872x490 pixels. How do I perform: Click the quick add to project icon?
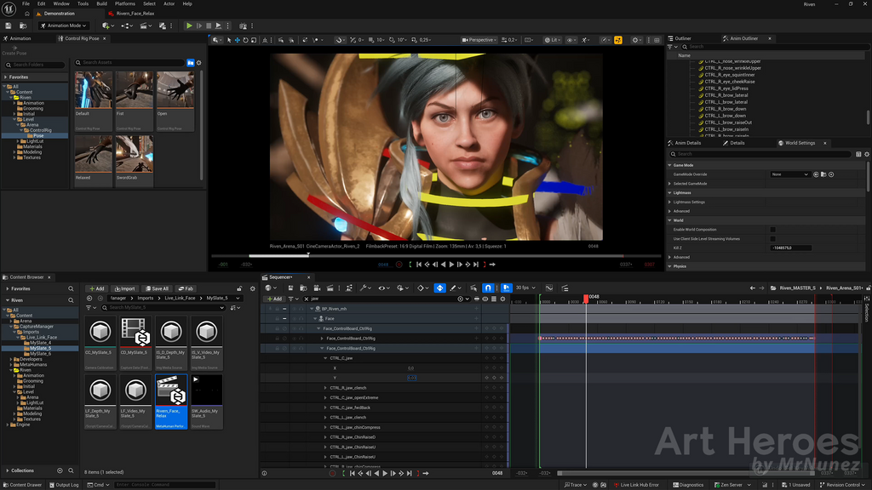(x=107, y=26)
